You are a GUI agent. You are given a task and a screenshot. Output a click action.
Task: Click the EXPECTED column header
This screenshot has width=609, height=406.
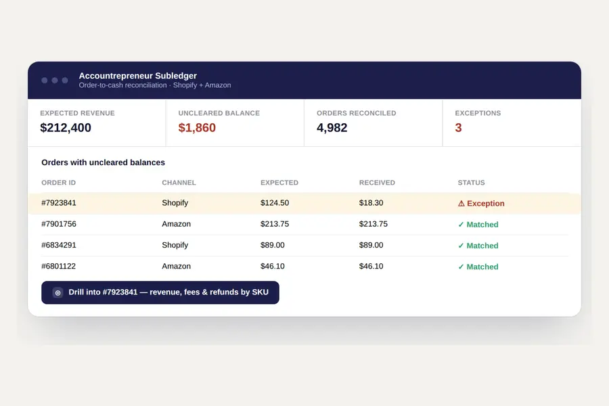pyautogui.click(x=279, y=183)
